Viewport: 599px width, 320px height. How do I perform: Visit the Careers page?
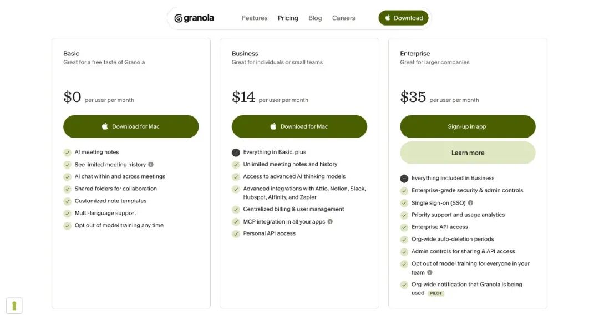point(343,18)
